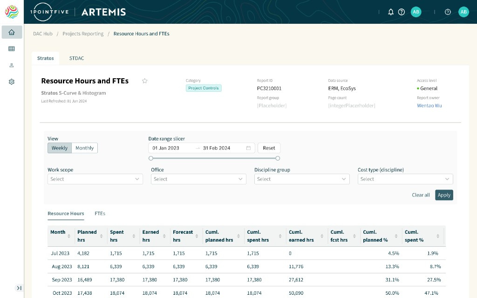Switch view to Monthly

[x=85, y=148]
